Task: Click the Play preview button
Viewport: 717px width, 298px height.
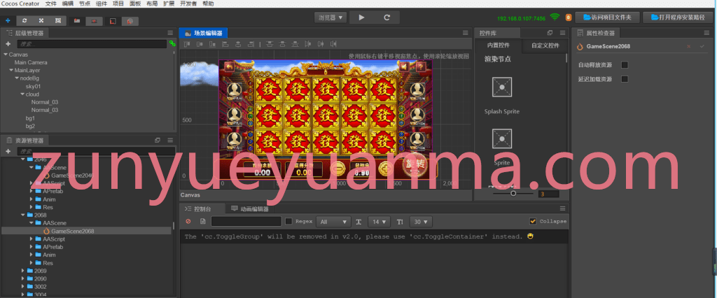Action: 362,17
